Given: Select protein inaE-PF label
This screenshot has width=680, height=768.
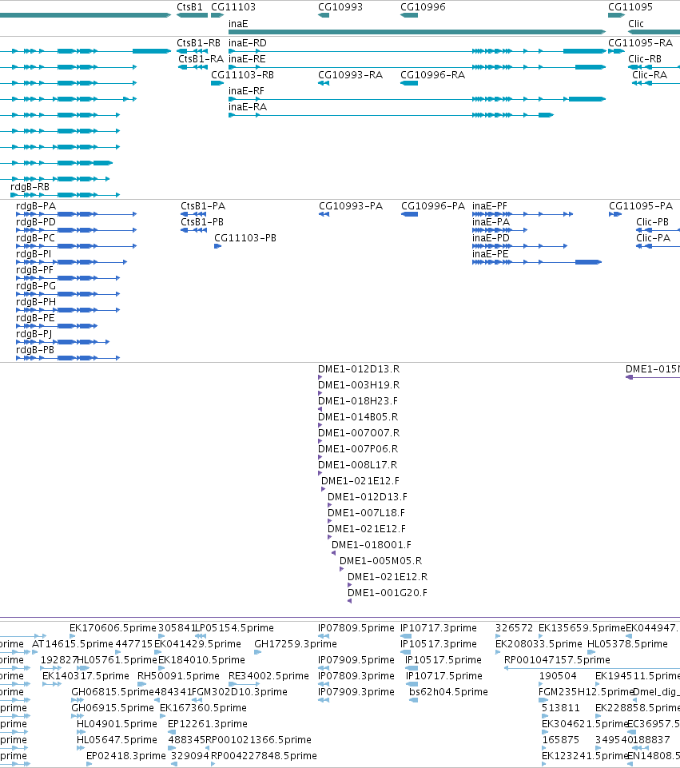Looking at the screenshot, I should 490,206.
